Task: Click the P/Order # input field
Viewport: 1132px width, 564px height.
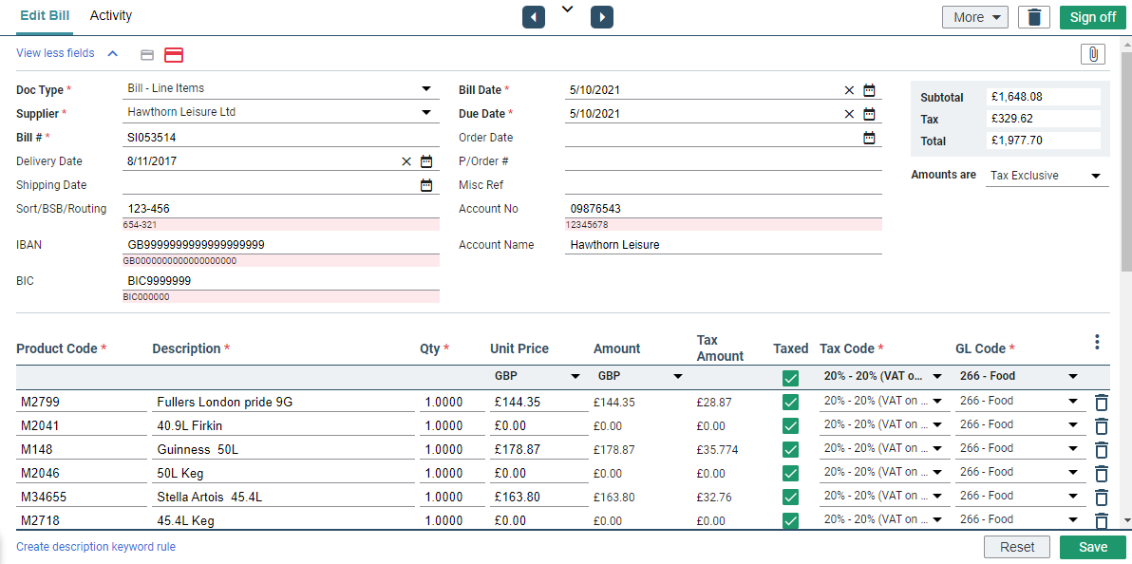Action: pyautogui.click(x=724, y=161)
